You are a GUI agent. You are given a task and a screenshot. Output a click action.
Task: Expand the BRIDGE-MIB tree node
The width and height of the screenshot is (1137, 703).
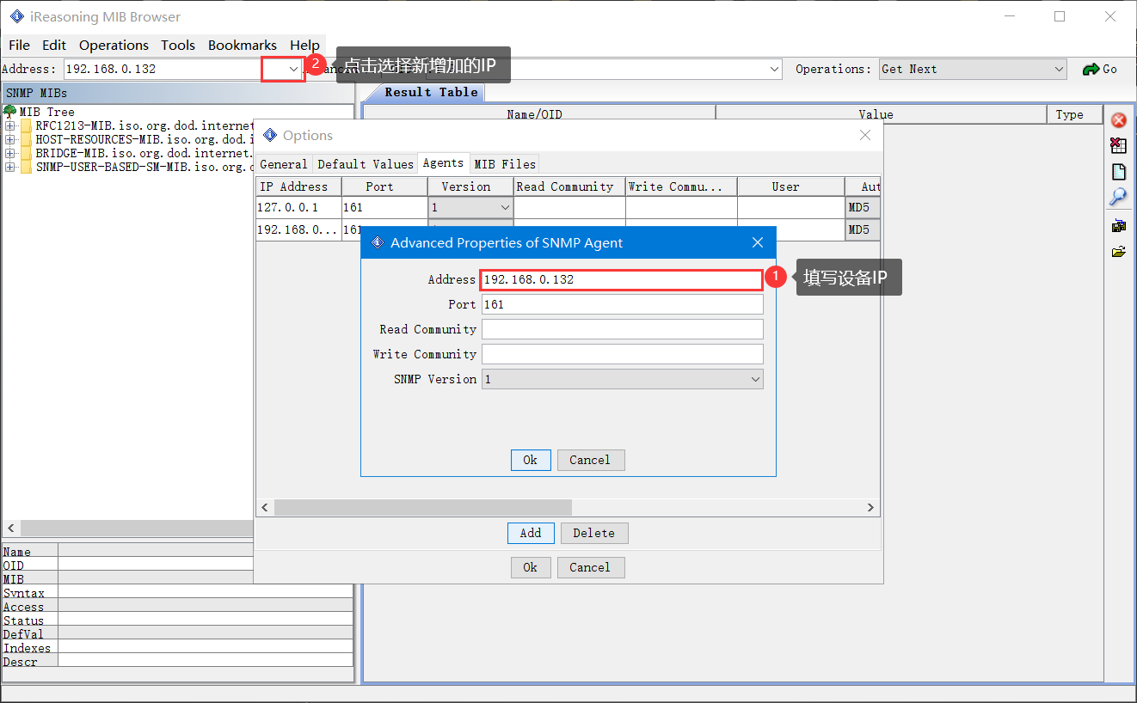pyautogui.click(x=10, y=153)
